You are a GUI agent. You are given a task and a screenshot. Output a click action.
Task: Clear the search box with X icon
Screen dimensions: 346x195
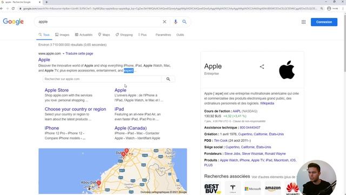[164, 22]
